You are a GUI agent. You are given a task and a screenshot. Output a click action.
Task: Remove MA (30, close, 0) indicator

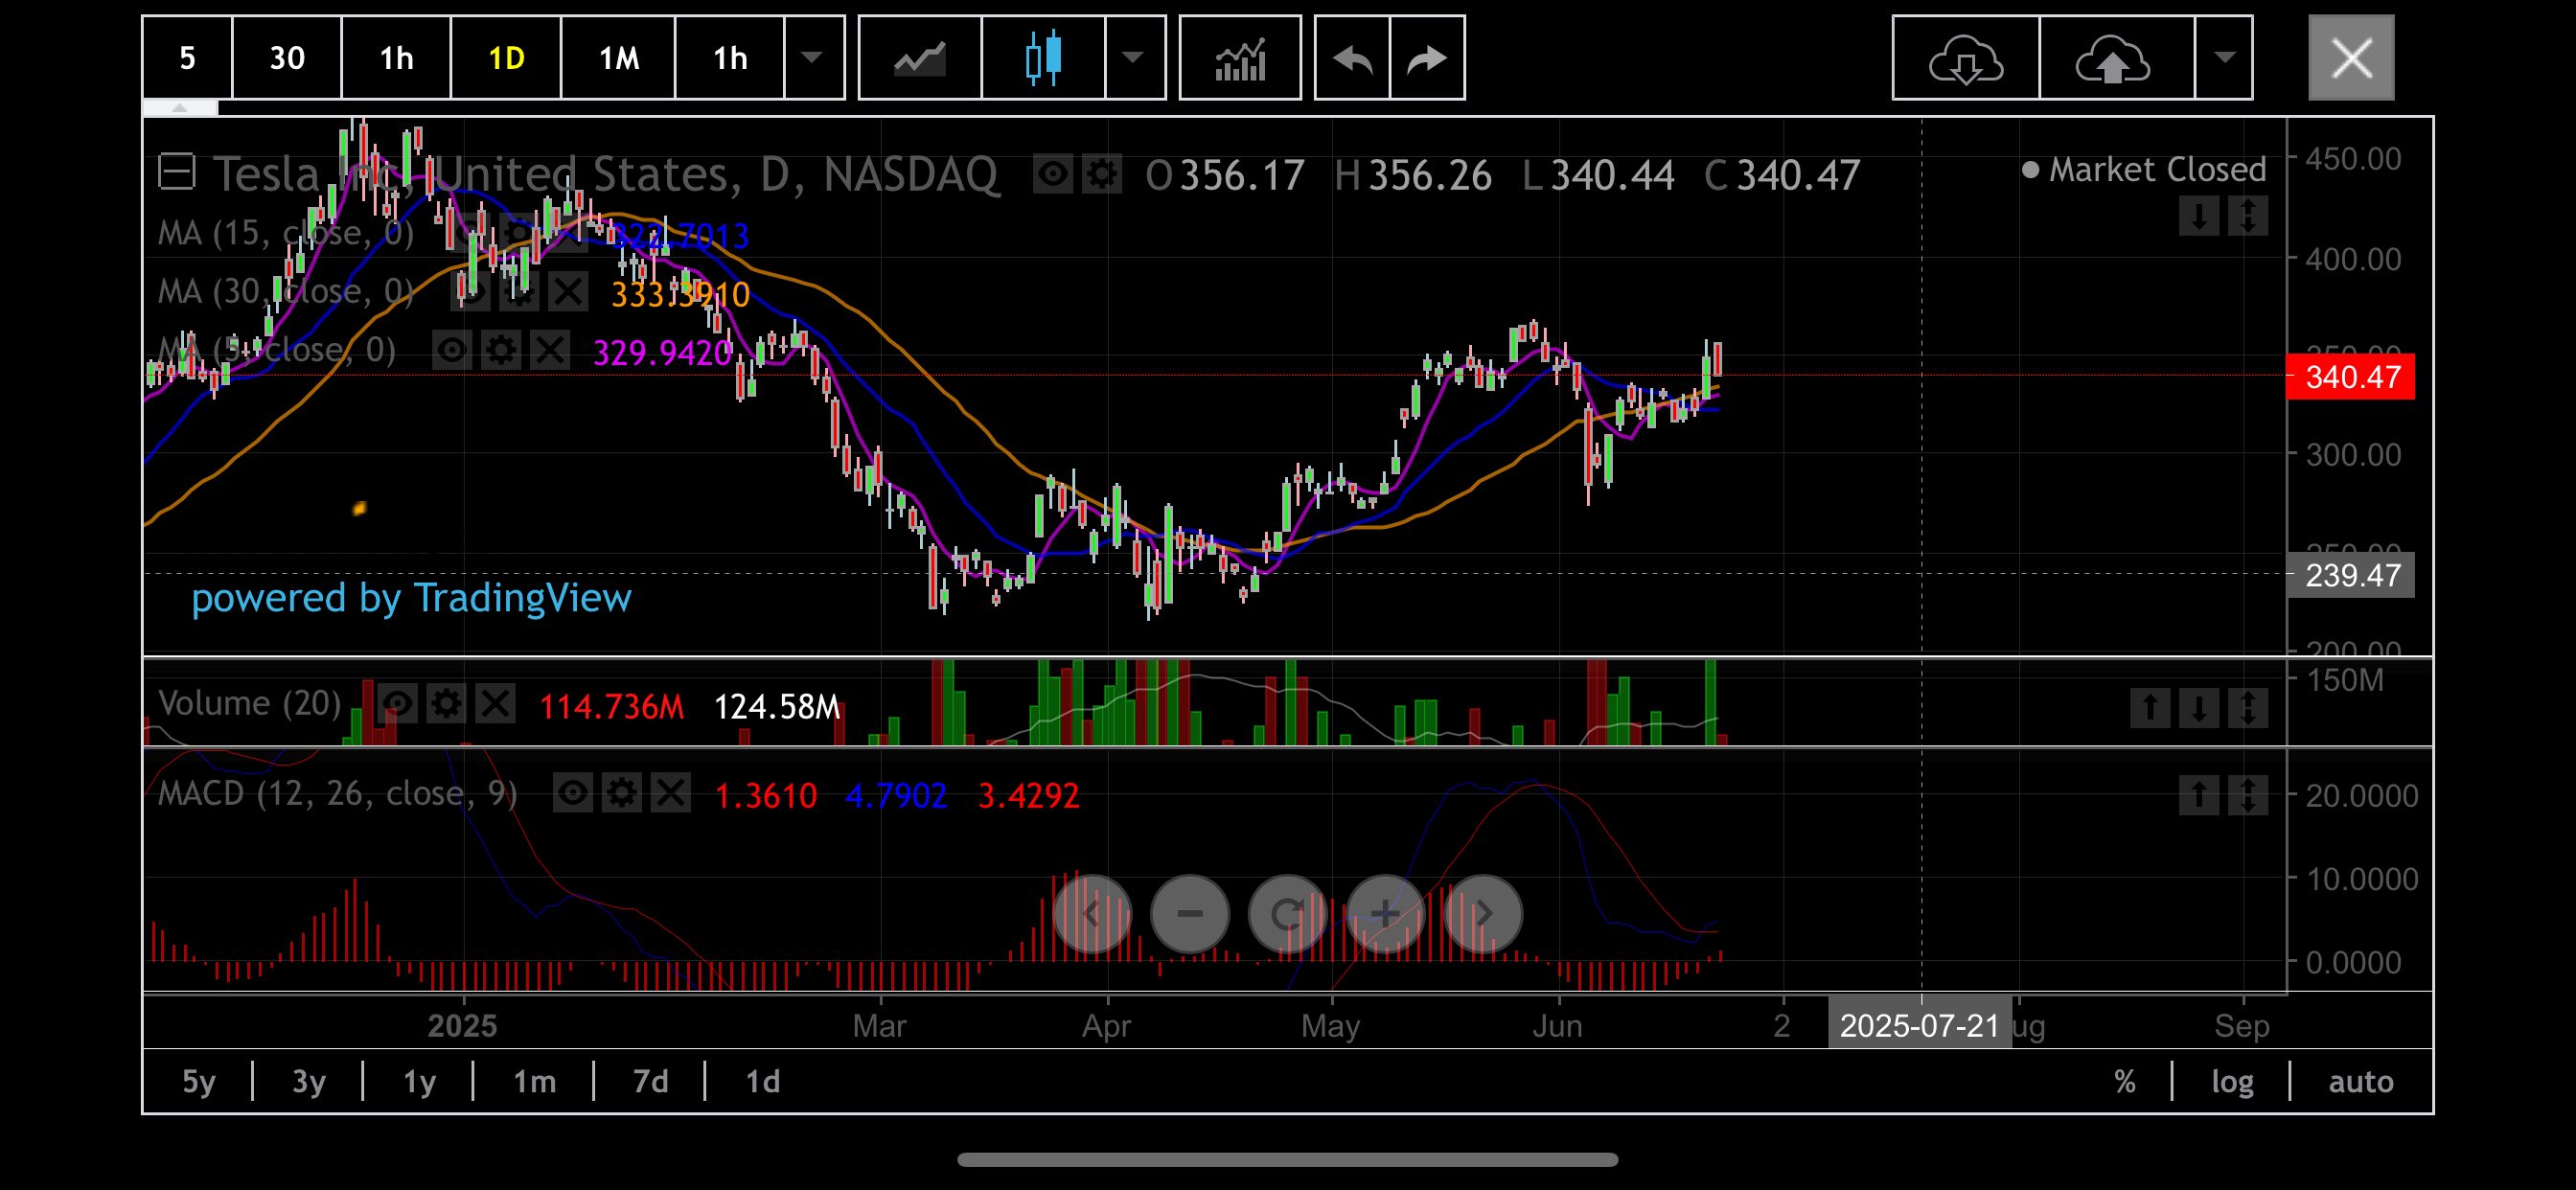click(568, 293)
